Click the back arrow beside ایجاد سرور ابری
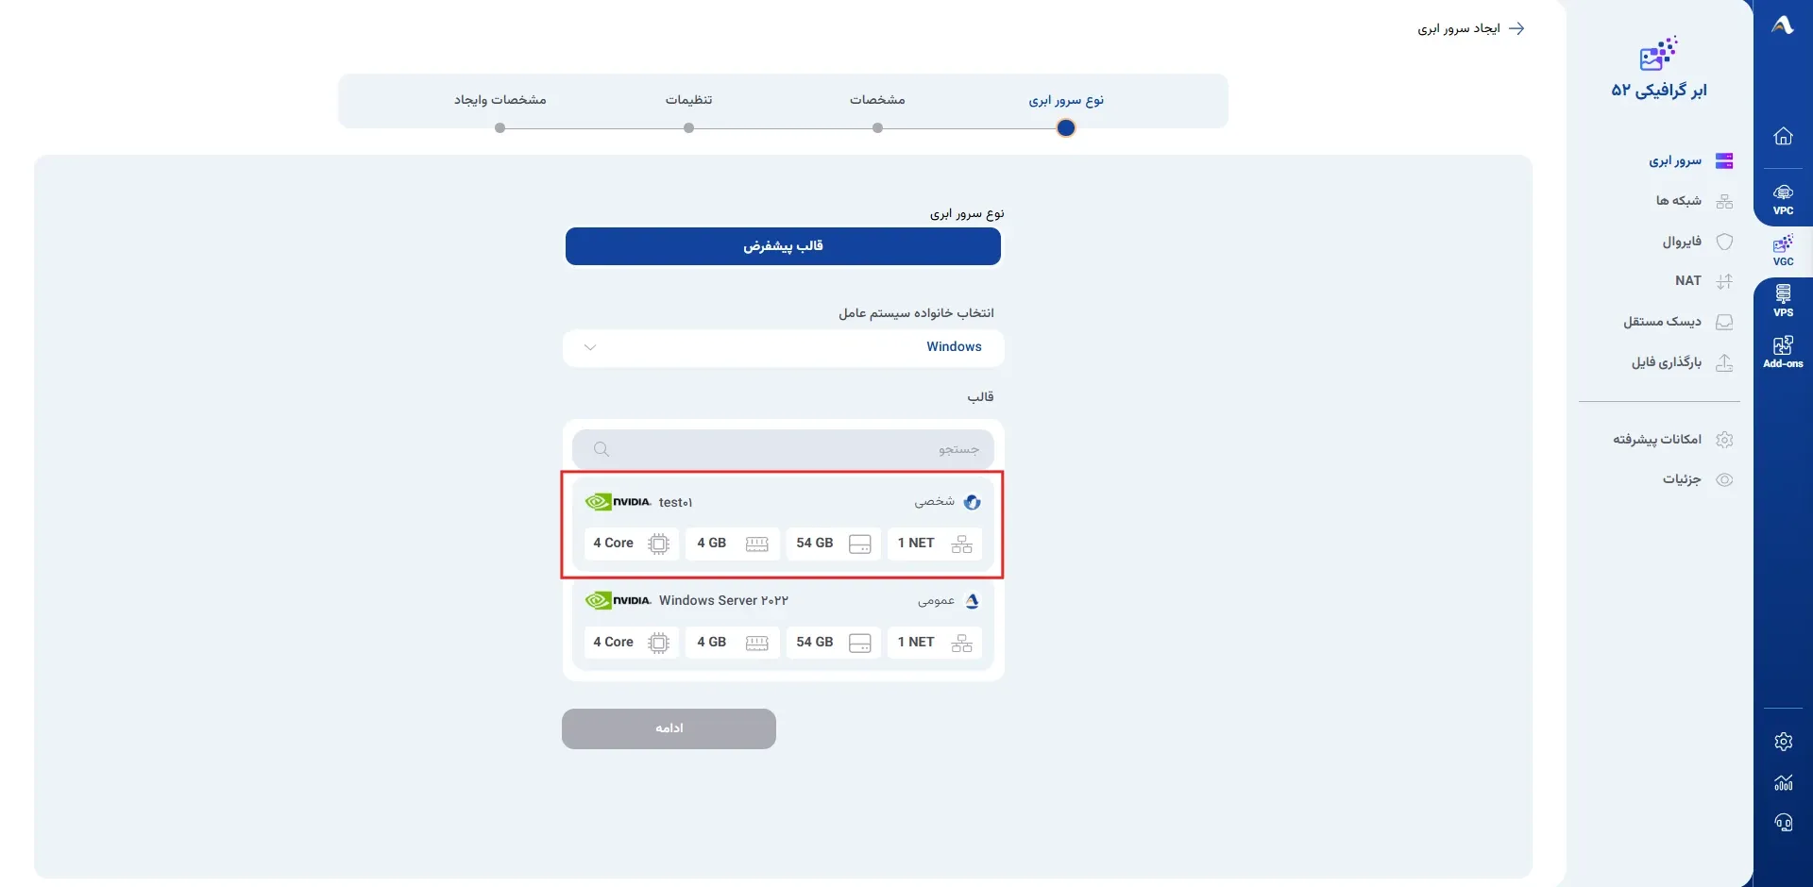Screen dimensions: 1813x887 pyautogui.click(x=1516, y=28)
